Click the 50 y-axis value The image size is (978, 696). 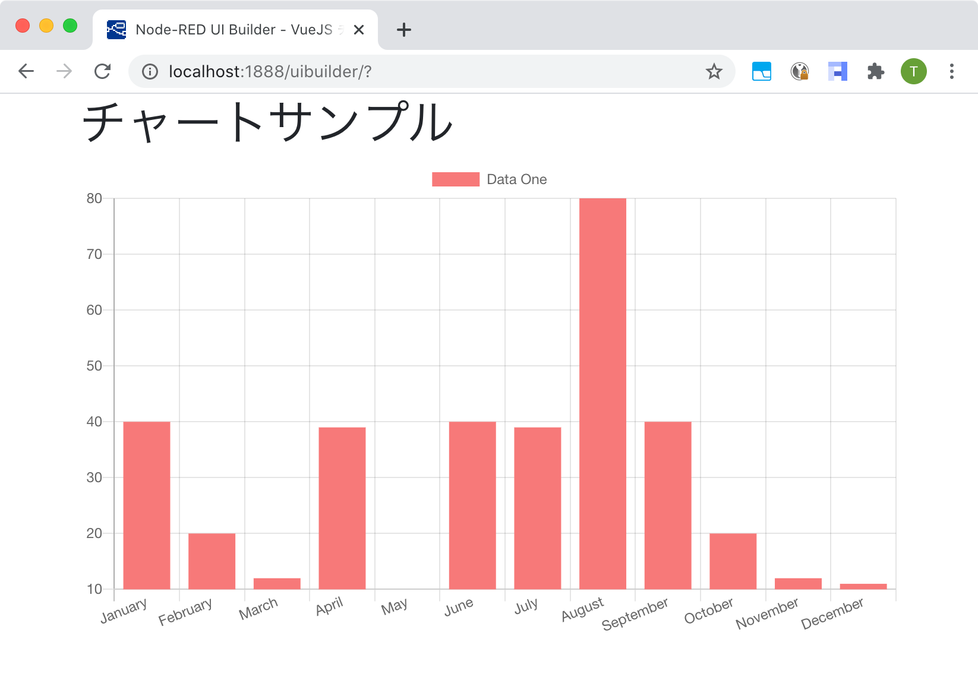click(94, 366)
